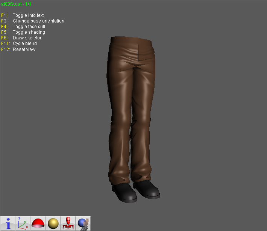The height and width of the screenshot is (231, 267).
Task: Click the XYZ axes orientation icon
Action: [x=23, y=223]
